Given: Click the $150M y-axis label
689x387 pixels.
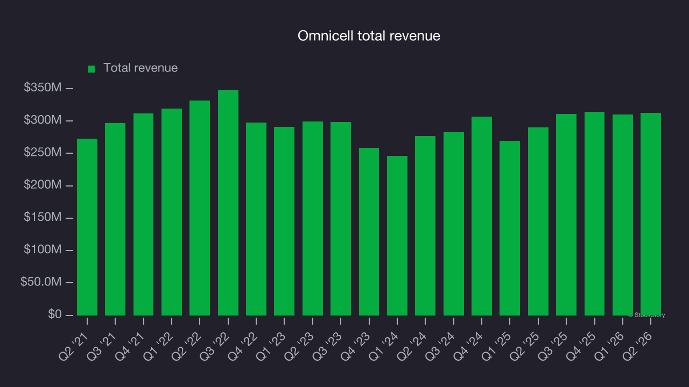Looking at the screenshot, I should coord(43,218).
